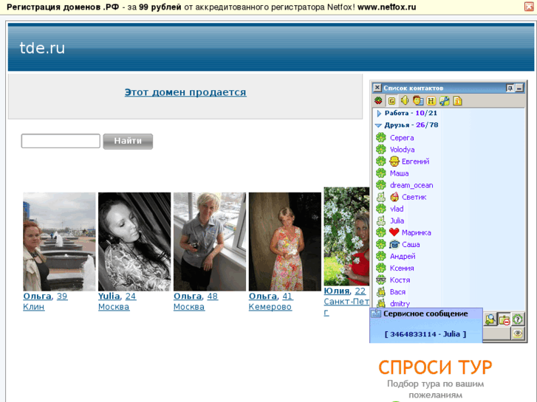Viewport: 537px width, 402px height.
Task: Select contact vlad in the list
Action: [x=397, y=209]
